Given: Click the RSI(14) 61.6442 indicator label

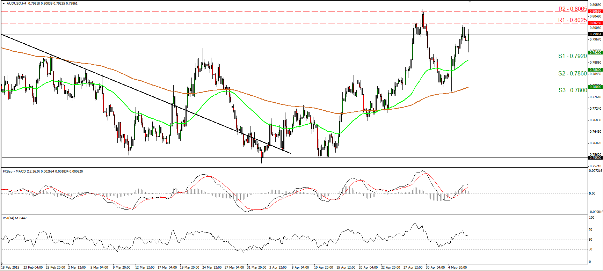Looking at the screenshot, I should (15, 218).
